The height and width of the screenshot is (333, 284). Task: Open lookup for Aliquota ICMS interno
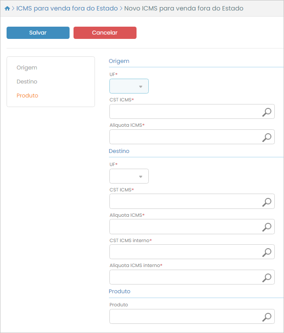click(x=266, y=277)
